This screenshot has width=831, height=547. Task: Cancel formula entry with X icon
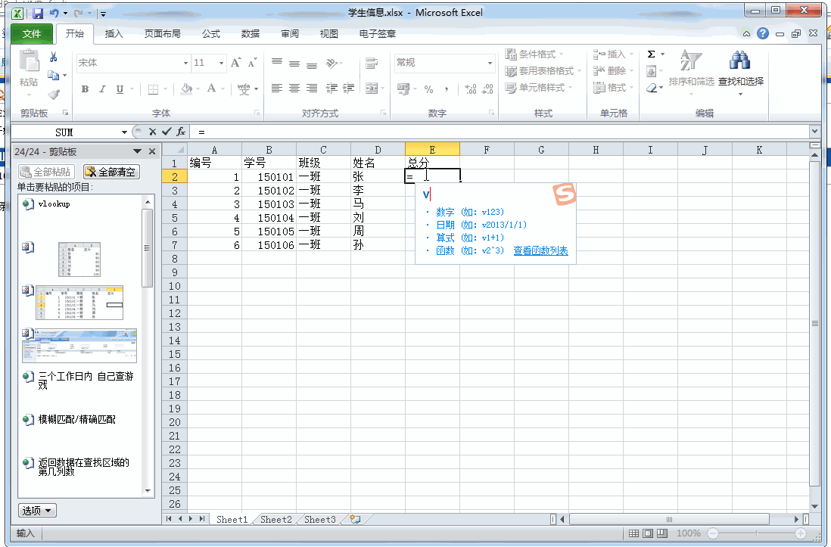tap(153, 132)
